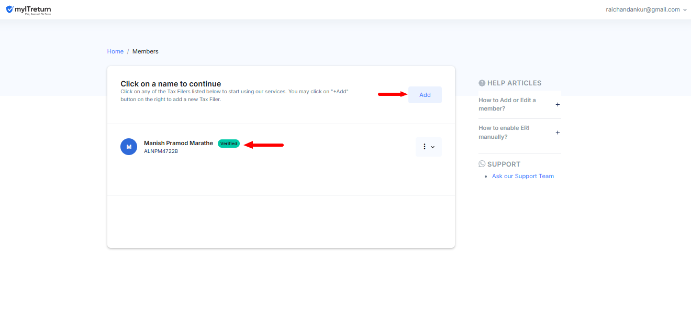The width and height of the screenshot is (691, 318).
Task: Select the PAN number ALNPM4722B
Action: (161, 151)
